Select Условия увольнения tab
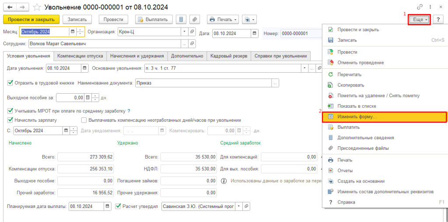Viewport: 448px width, 222px height. point(28,56)
